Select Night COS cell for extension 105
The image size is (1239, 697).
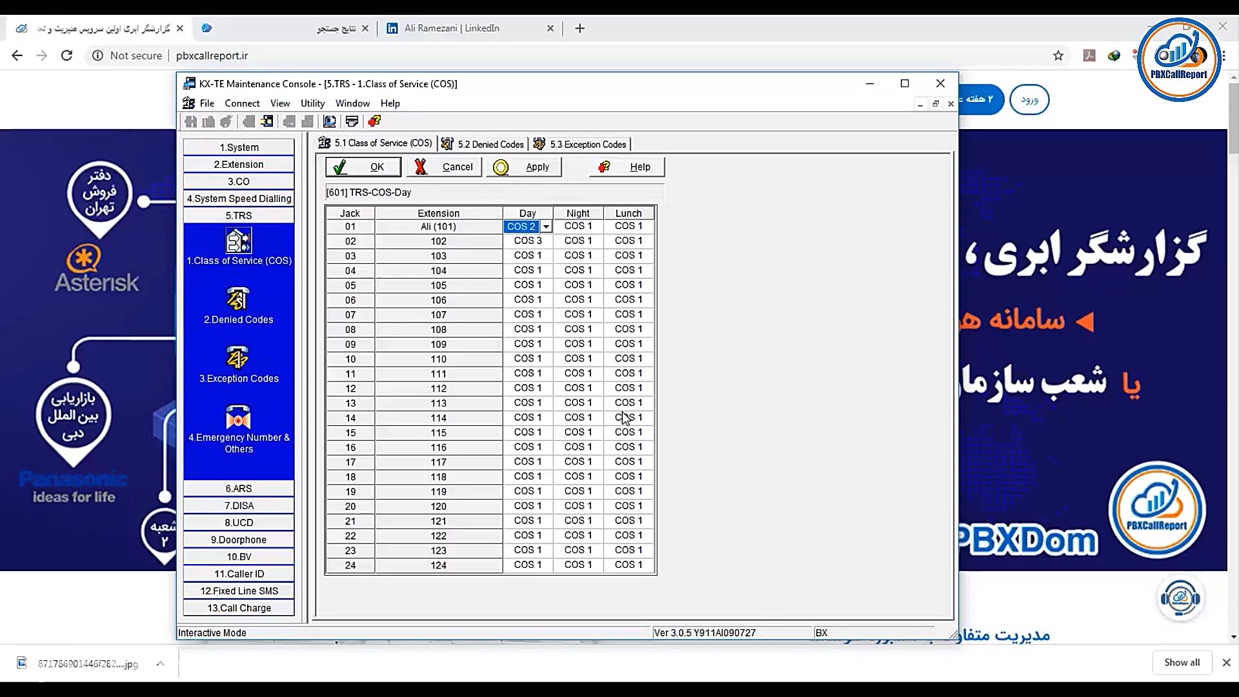578,285
